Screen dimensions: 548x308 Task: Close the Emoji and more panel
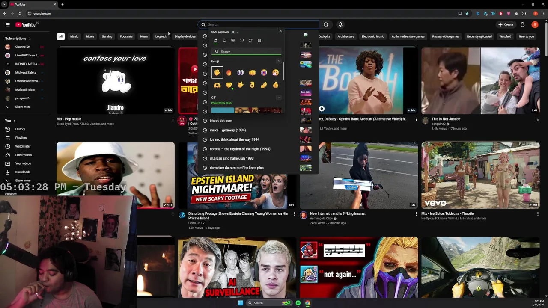point(280,31)
